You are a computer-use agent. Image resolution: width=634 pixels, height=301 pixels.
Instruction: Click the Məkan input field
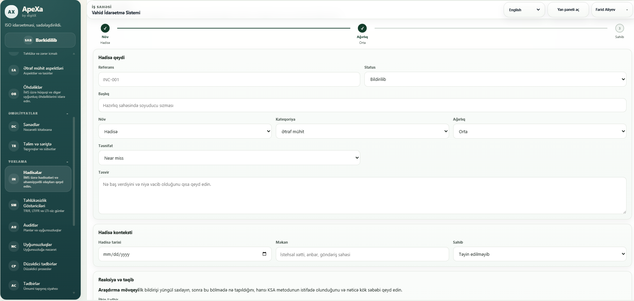(362, 254)
